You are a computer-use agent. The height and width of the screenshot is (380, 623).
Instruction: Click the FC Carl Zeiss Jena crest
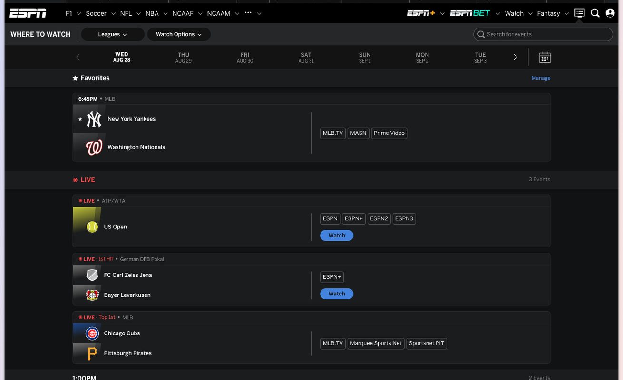pyautogui.click(x=92, y=275)
